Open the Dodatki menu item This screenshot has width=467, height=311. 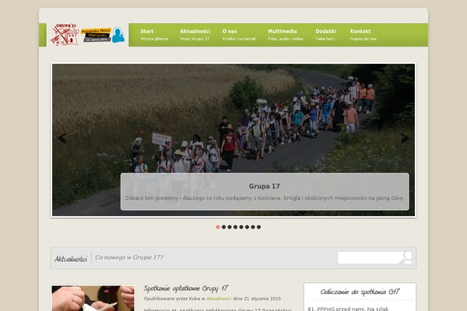coord(326,35)
